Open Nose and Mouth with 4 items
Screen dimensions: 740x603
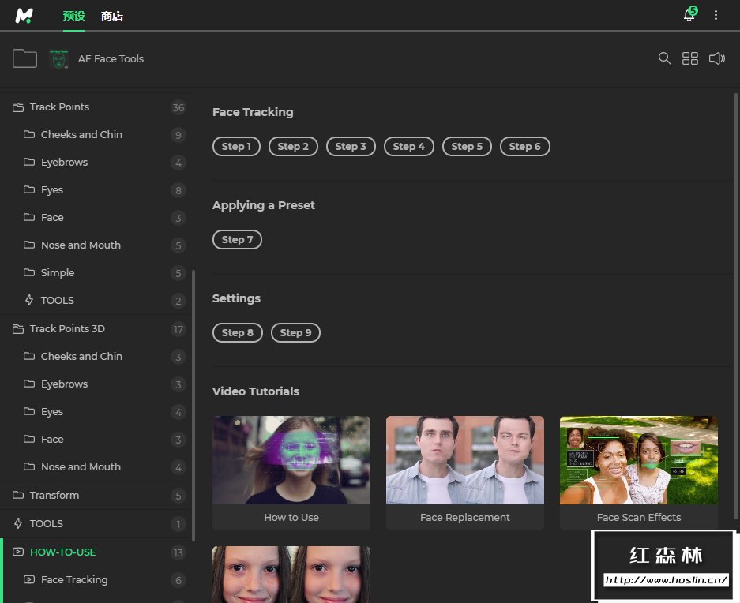point(96,466)
